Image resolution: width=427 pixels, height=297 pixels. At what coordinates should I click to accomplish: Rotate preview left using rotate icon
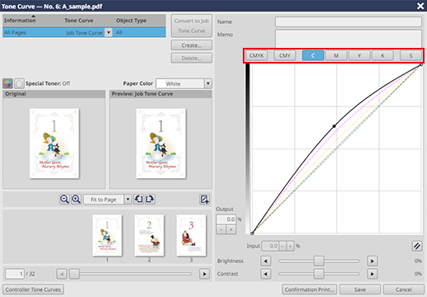139,199
